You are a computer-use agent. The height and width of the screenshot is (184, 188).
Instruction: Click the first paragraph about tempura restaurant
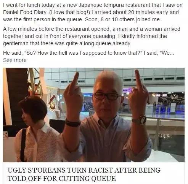93,12
